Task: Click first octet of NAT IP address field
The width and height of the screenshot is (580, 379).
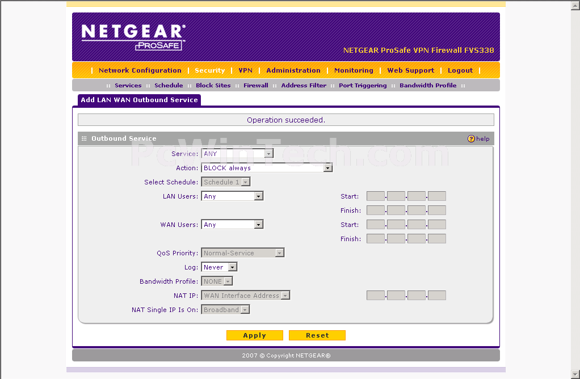Action: click(376, 296)
